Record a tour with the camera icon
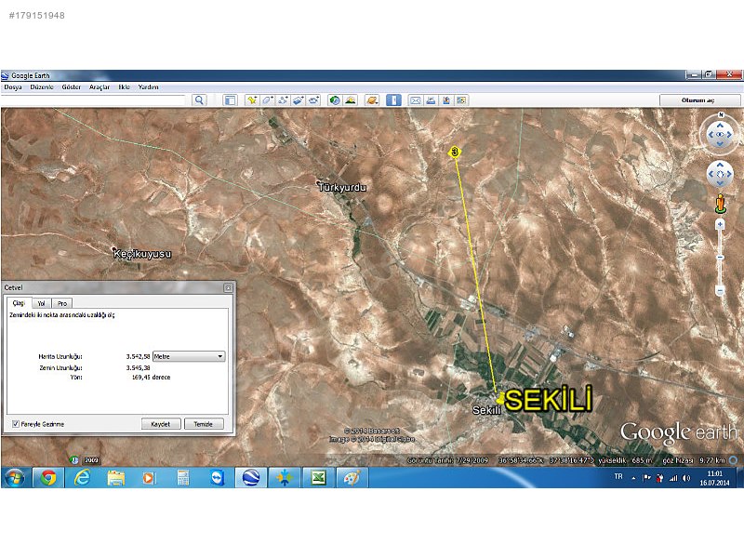 point(314,100)
